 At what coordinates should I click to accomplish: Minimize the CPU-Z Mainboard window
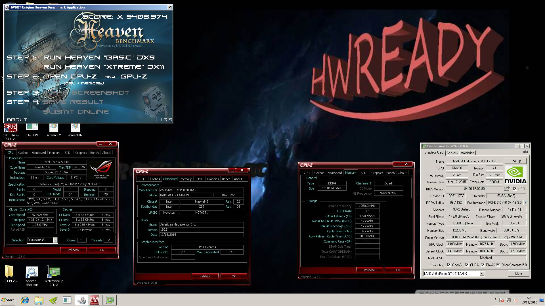click(x=232, y=170)
